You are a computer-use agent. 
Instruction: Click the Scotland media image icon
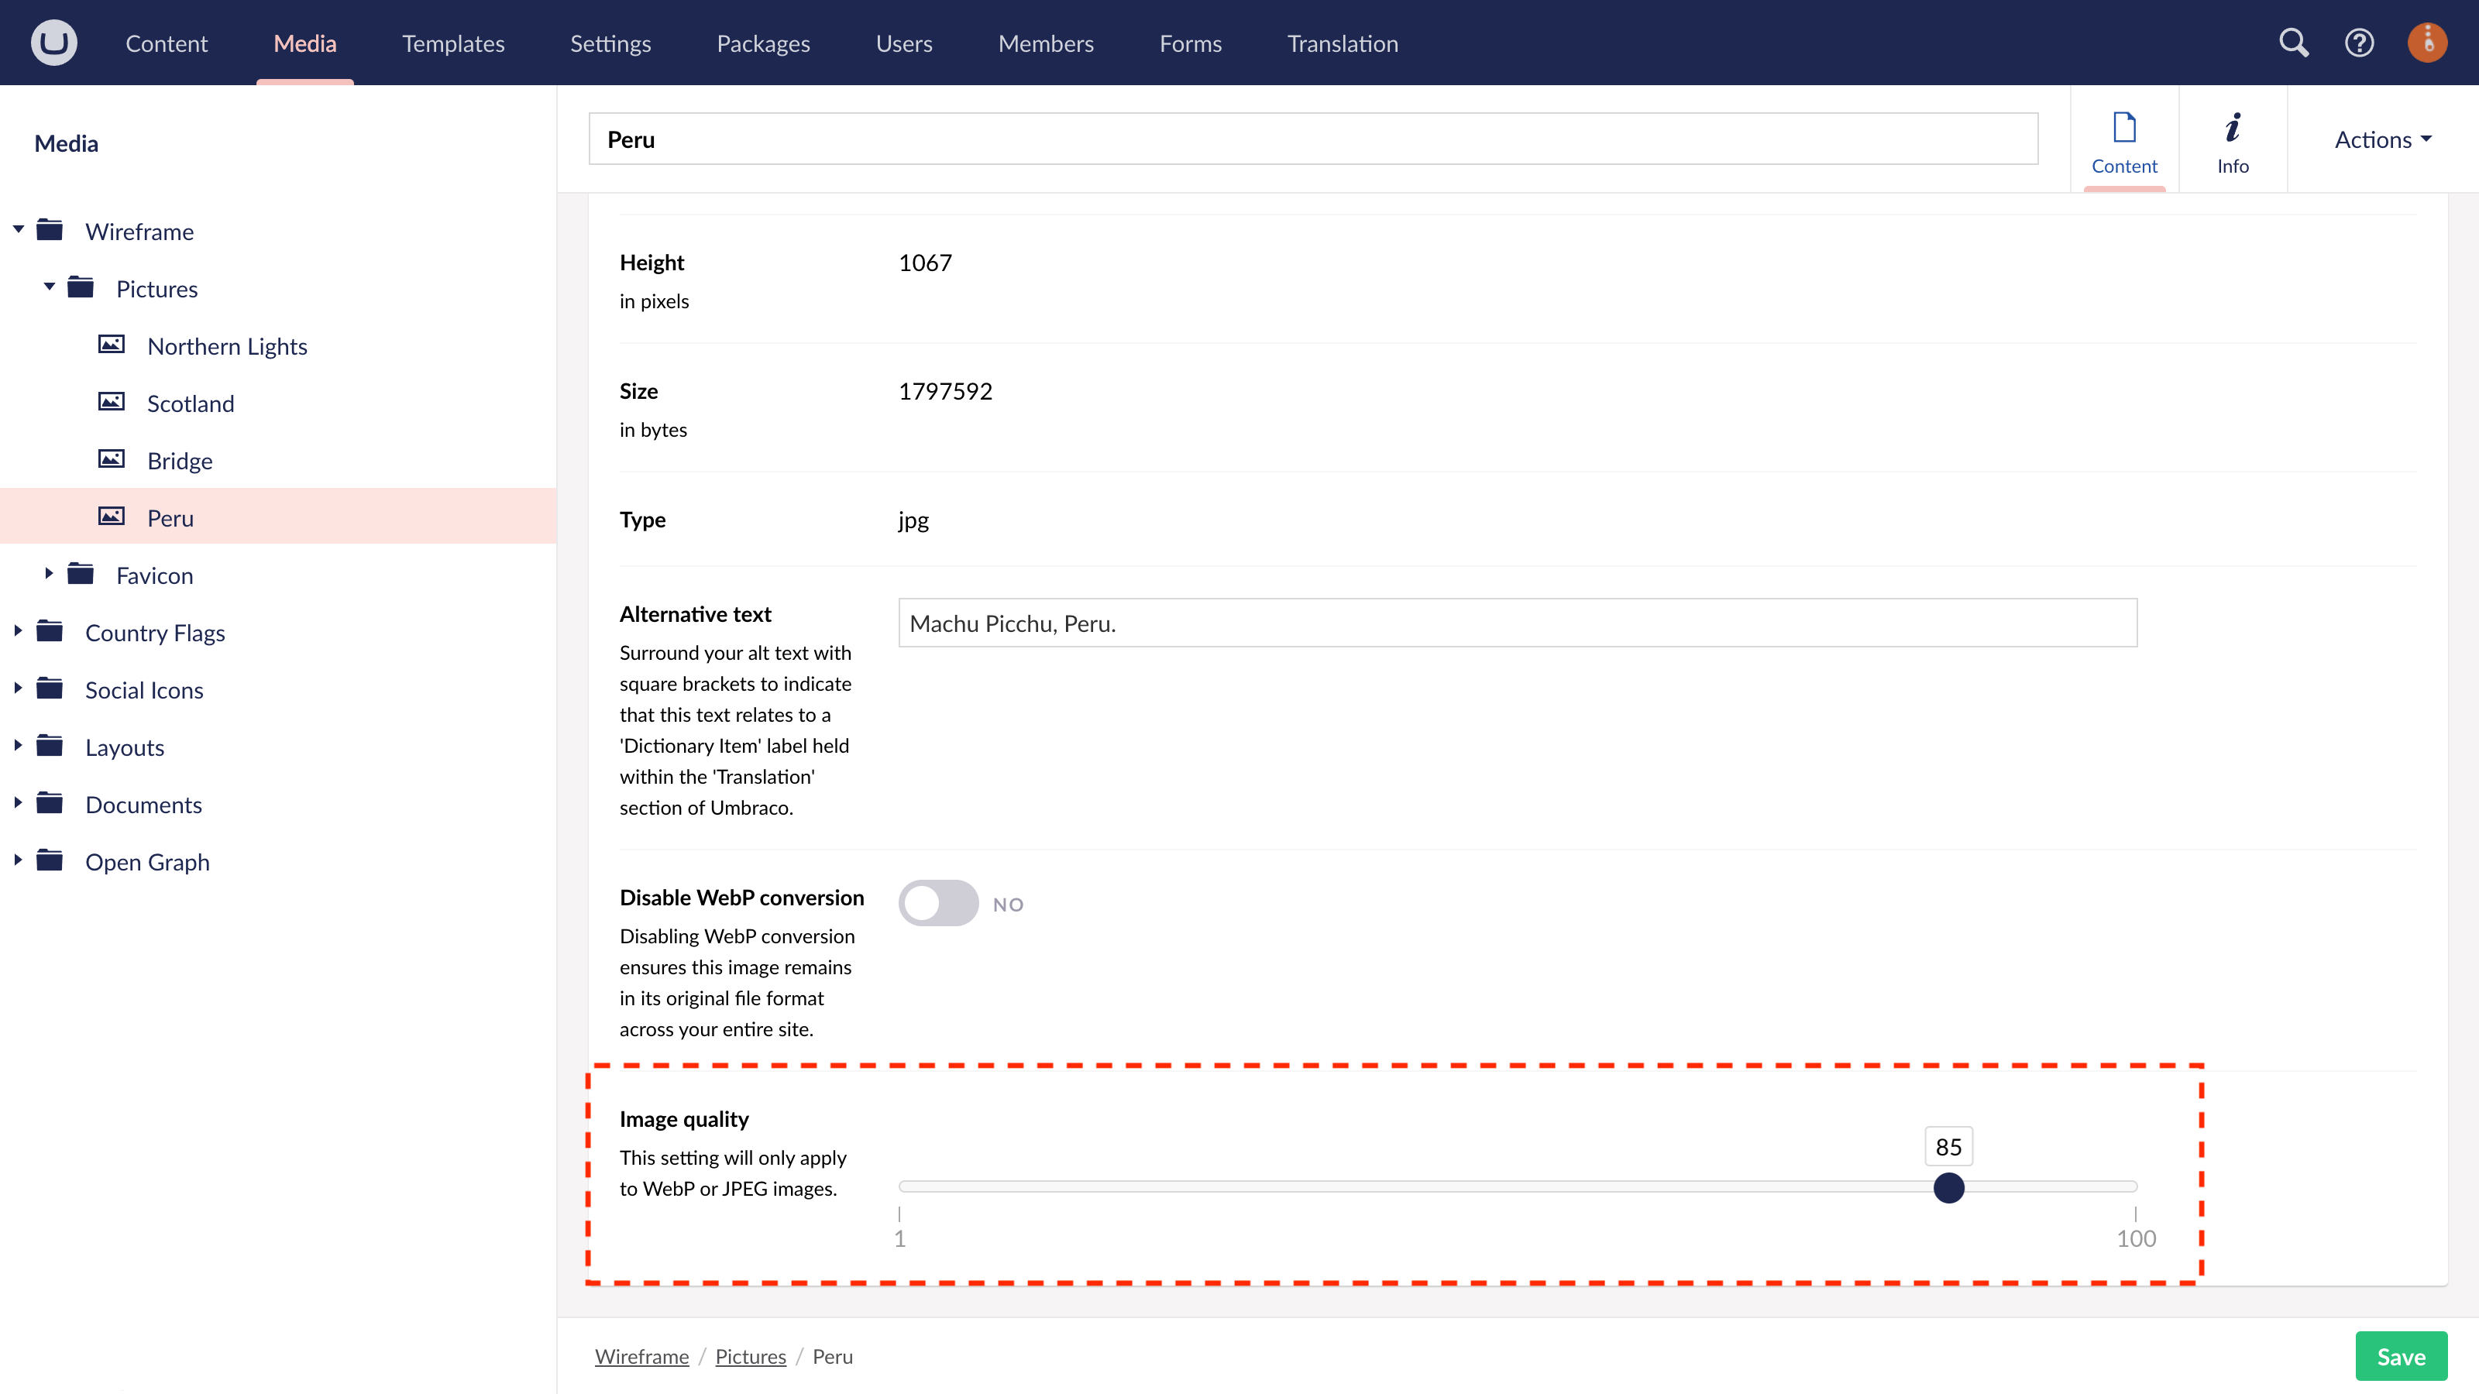click(111, 402)
